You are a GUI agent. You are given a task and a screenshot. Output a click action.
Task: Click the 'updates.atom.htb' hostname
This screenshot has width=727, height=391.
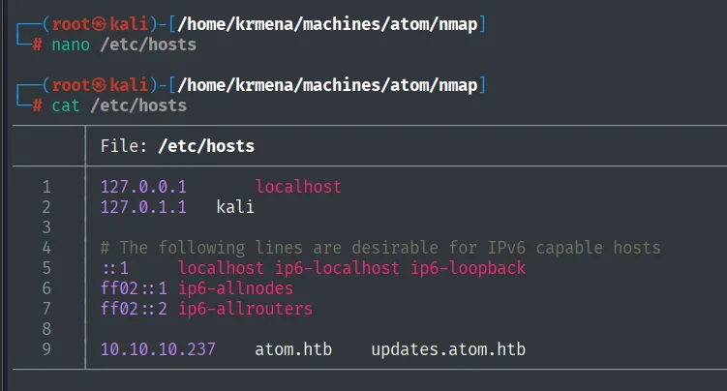click(x=448, y=349)
